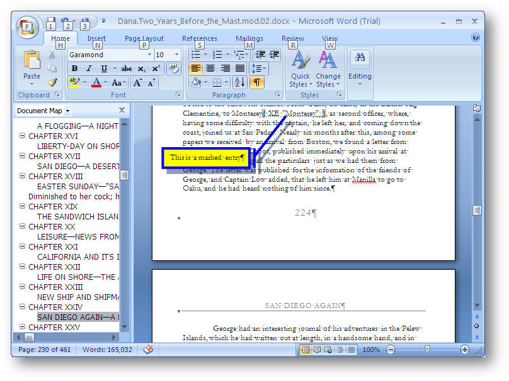509x381 pixels.
Task: Click the Paste icon
Action: pyautogui.click(x=31, y=60)
